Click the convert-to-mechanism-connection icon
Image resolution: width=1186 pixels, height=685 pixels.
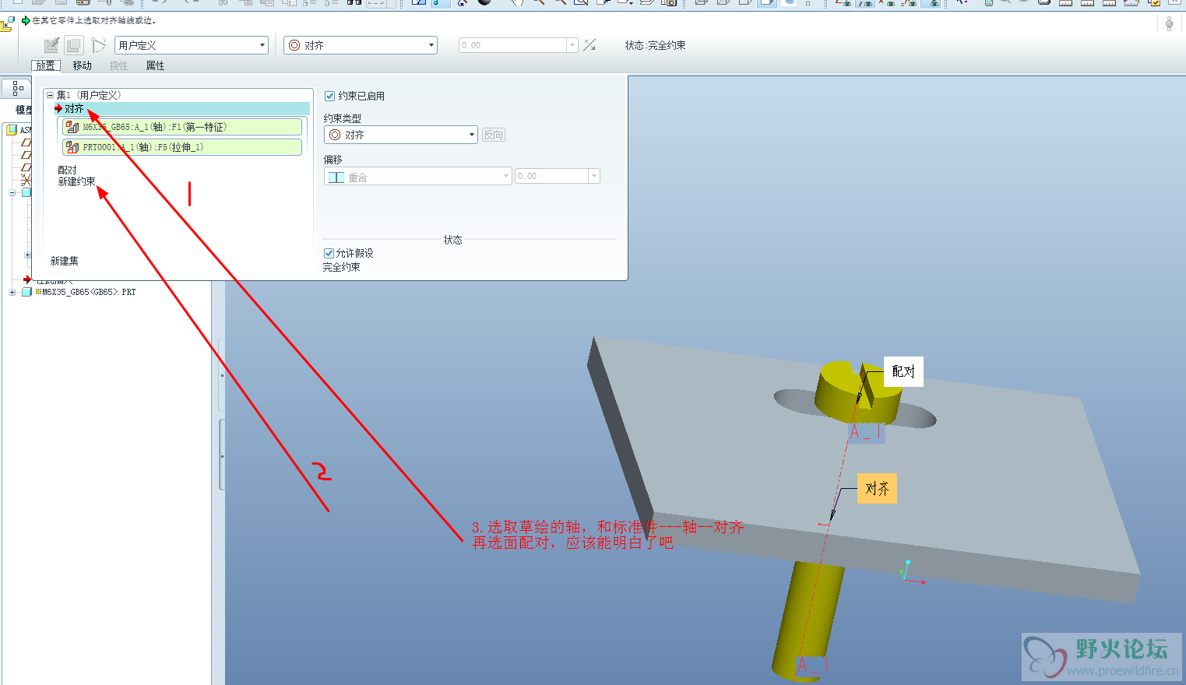[x=98, y=45]
